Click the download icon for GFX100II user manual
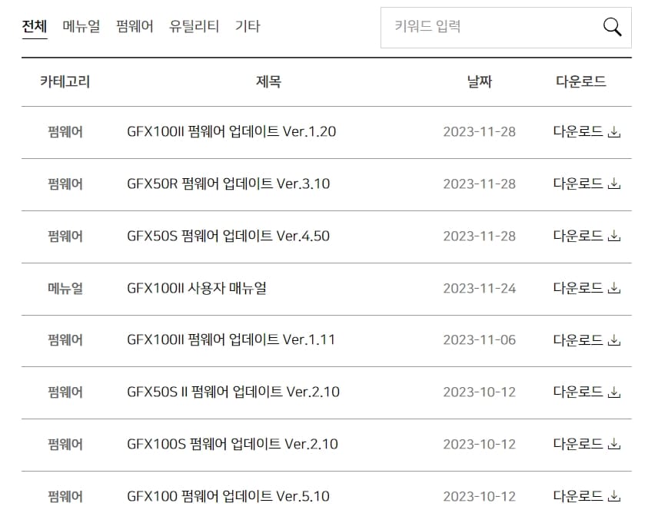The height and width of the screenshot is (523, 668). click(x=613, y=288)
